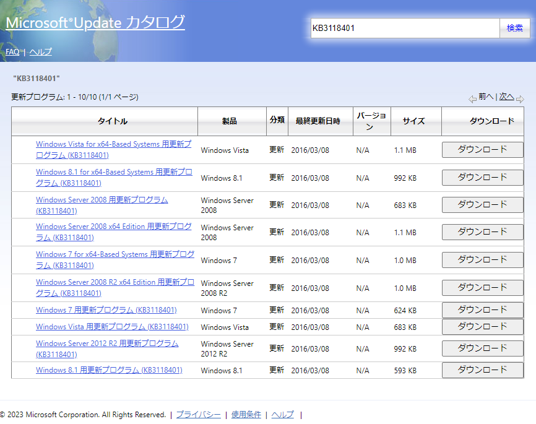Click the left arrow icon beside 前へ

point(472,99)
